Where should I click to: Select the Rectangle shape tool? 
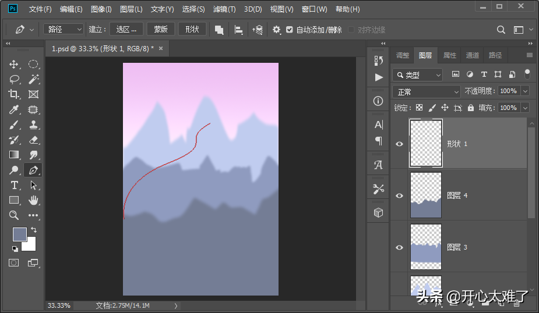click(x=14, y=200)
